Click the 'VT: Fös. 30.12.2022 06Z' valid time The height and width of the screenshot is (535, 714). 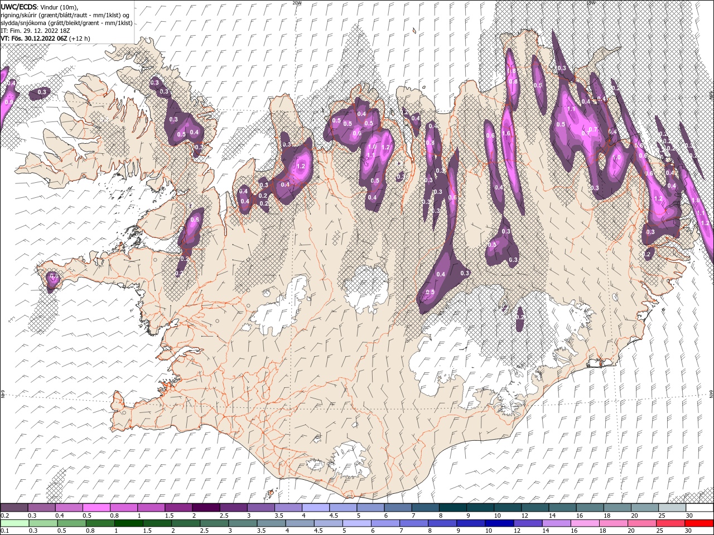(x=35, y=38)
